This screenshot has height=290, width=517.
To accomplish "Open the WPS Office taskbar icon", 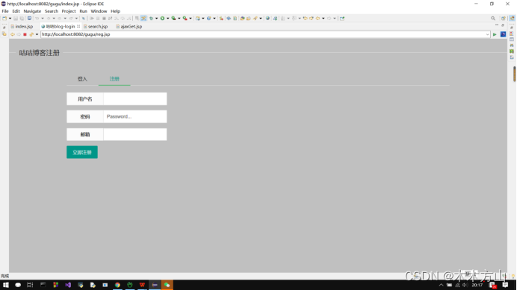I will click(x=142, y=285).
